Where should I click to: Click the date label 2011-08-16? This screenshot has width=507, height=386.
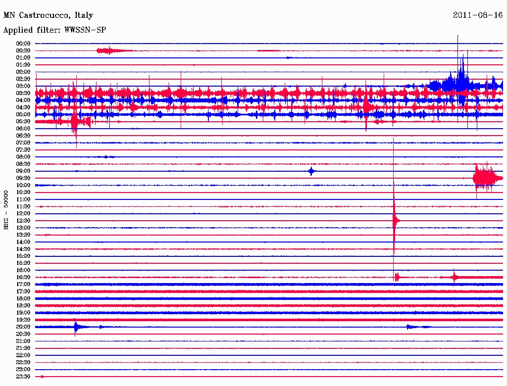478,15
